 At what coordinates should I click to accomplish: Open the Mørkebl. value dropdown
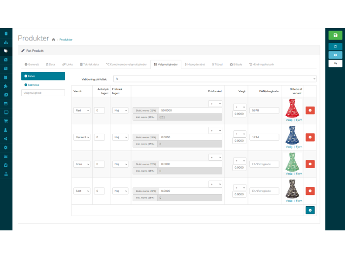tap(82, 137)
